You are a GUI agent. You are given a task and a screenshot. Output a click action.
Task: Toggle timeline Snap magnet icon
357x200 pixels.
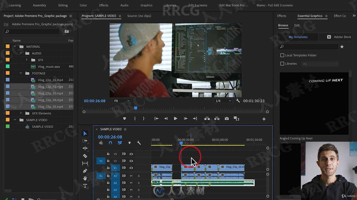pos(110,143)
